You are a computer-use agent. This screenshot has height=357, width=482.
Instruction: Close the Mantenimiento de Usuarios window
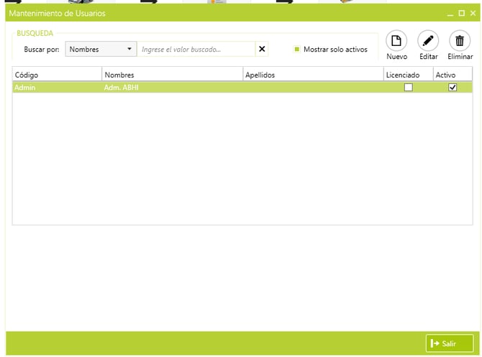(x=473, y=14)
